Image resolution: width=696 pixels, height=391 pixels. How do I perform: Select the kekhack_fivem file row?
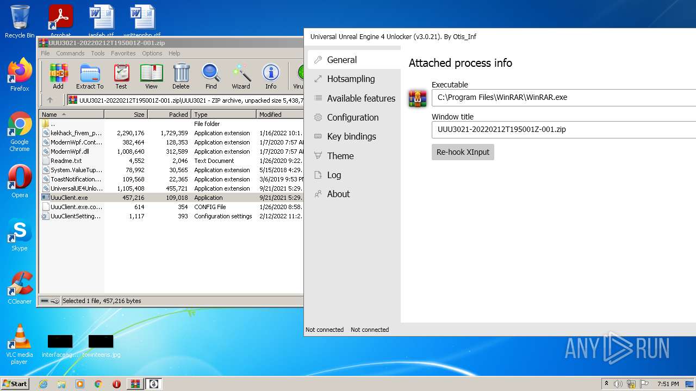[171, 133]
